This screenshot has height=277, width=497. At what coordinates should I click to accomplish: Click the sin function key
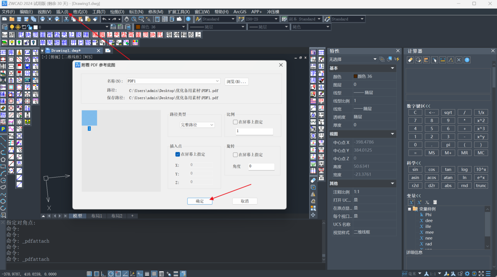tap(415, 169)
